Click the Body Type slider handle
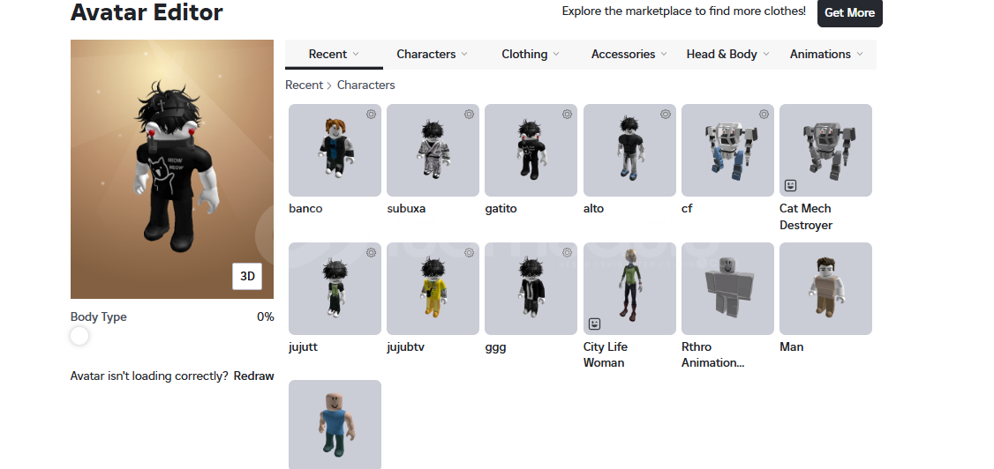This screenshot has height=469, width=994. coord(79,336)
